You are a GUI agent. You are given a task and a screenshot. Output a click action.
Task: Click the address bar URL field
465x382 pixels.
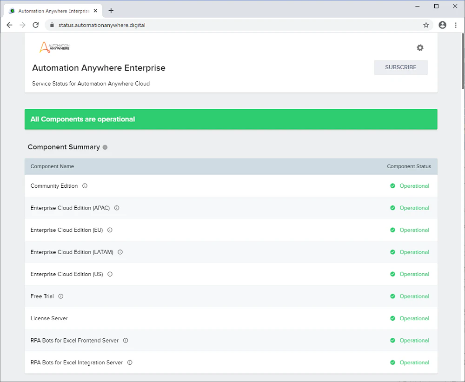[x=237, y=25]
